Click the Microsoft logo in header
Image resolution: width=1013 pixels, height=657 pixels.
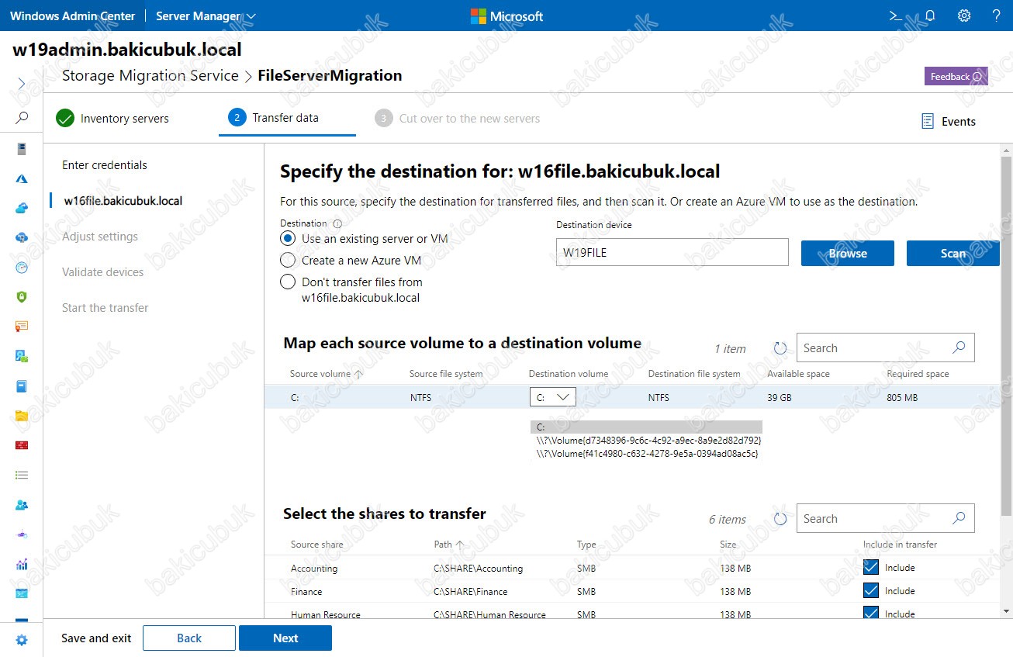tap(507, 16)
